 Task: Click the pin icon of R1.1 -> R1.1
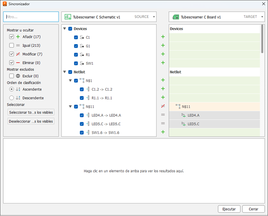click(x=88, y=98)
